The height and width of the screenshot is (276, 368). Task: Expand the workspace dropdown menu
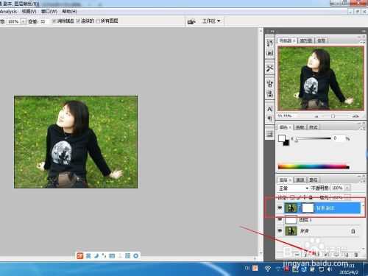(x=211, y=21)
